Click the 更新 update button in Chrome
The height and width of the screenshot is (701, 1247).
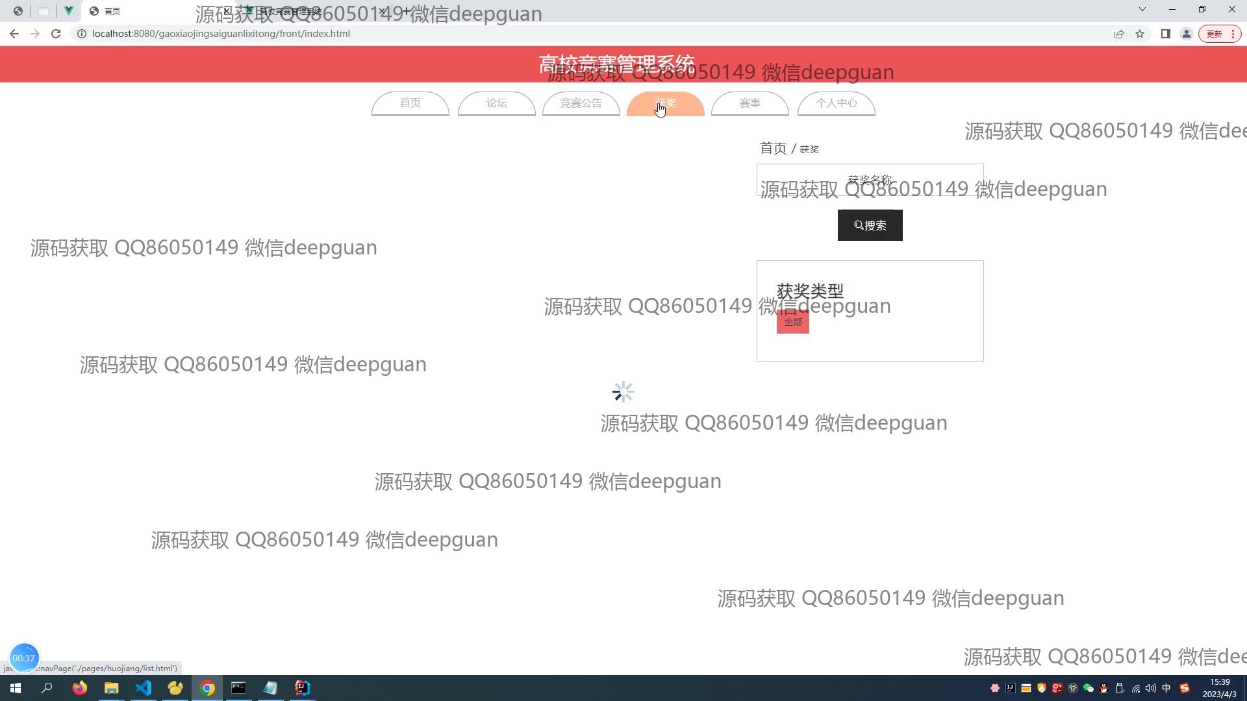1220,34
